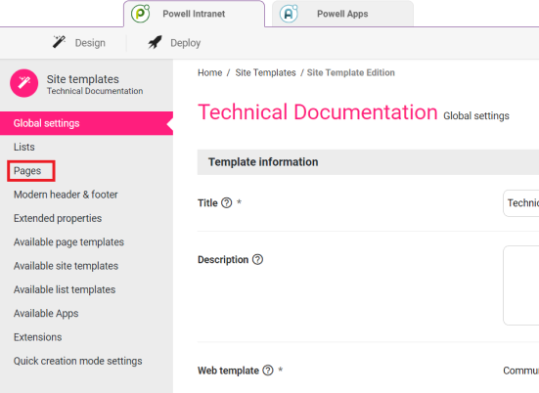This screenshot has height=393, width=539.
Task: Open Quick creation mode settings
Action: click(x=78, y=361)
